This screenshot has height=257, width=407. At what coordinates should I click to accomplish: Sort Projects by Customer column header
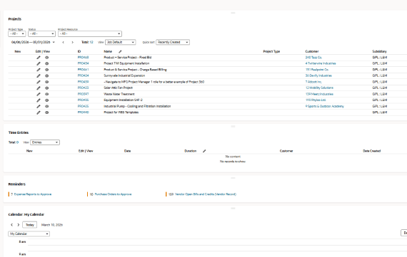click(x=312, y=51)
